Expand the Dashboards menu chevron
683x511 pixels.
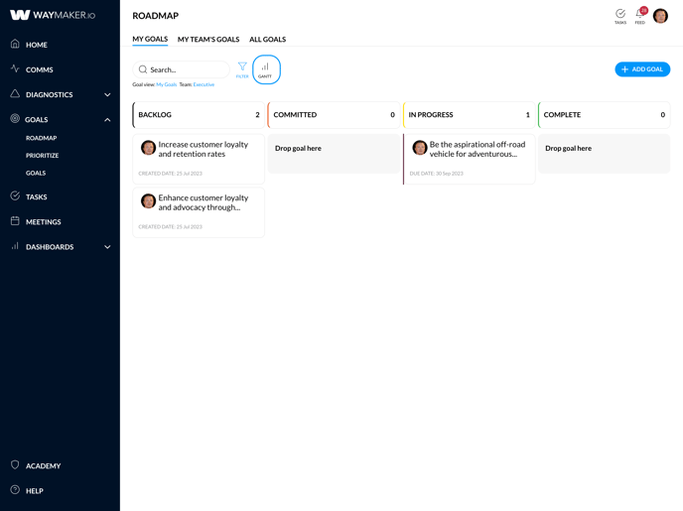coord(107,247)
